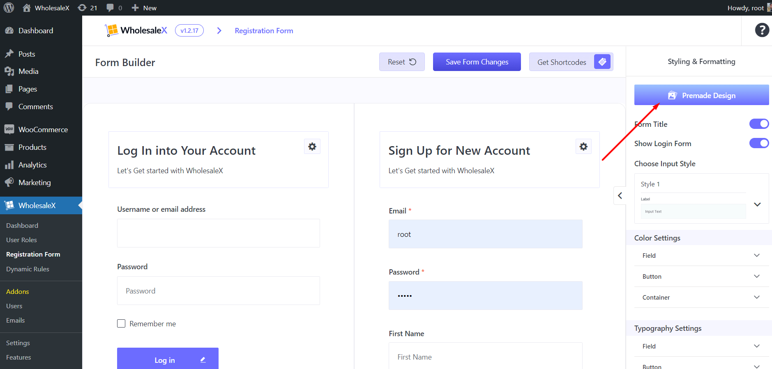Click the WholesaleX logo in header
Screen dimensions: 772x369
[136, 30]
